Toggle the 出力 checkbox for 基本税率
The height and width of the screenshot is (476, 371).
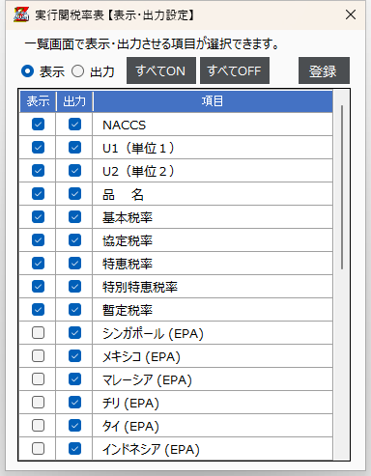click(x=74, y=217)
